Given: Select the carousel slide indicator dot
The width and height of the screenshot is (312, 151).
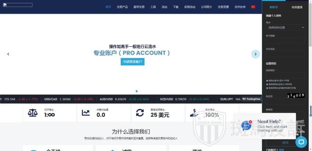Looking at the screenshot, I should pos(137,91).
